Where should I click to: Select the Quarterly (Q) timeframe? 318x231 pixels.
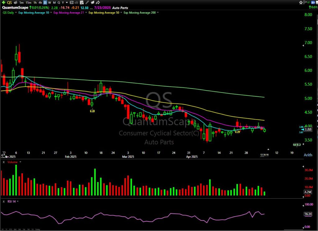point(59,2)
